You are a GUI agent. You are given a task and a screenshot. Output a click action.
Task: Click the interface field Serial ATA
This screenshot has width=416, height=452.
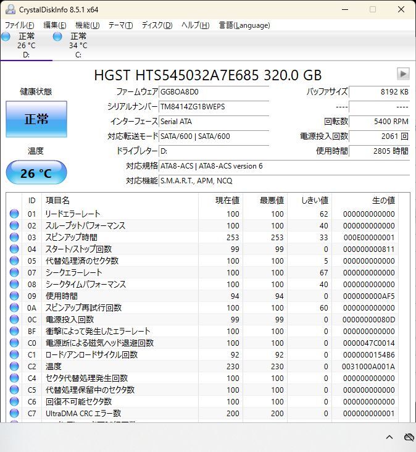[214, 122]
